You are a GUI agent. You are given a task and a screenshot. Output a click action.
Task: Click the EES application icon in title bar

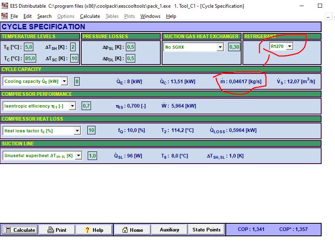pos(4,6)
